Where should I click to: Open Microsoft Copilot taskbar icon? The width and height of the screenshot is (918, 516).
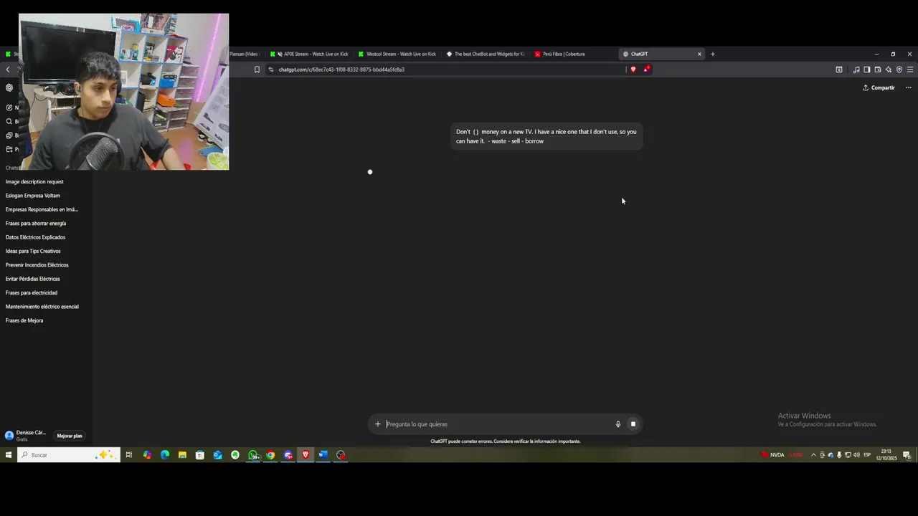point(147,455)
